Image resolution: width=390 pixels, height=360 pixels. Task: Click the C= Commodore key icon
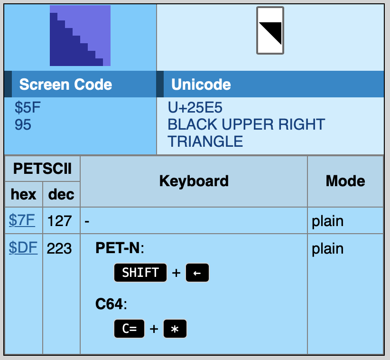[x=129, y=329]
